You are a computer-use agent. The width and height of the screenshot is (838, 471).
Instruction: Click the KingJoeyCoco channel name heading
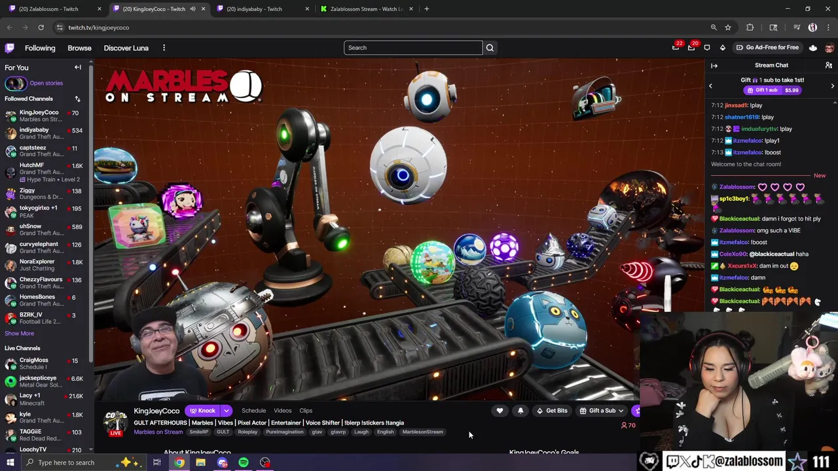coord(156,411)
